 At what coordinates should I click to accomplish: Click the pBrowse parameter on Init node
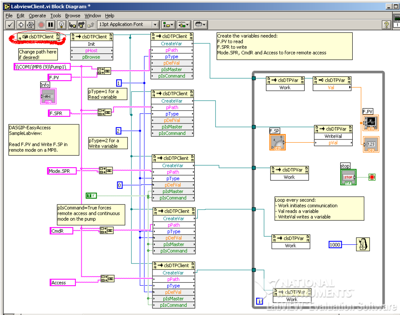click(x=91, y=57)
